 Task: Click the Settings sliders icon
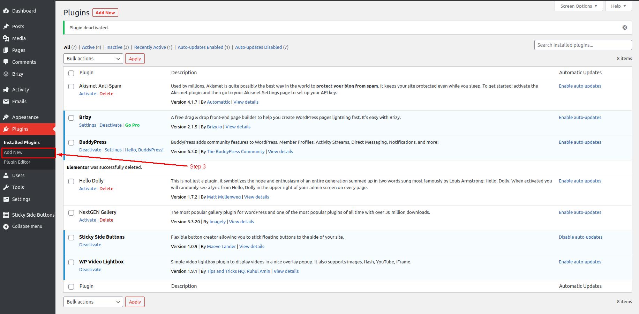pos(6,199)
